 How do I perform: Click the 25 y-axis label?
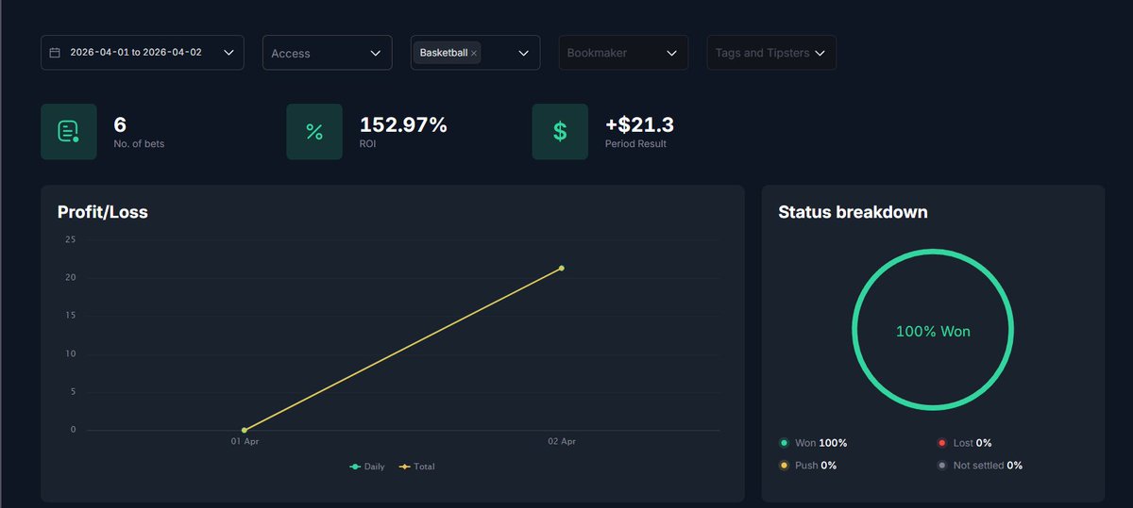(70, 239)
